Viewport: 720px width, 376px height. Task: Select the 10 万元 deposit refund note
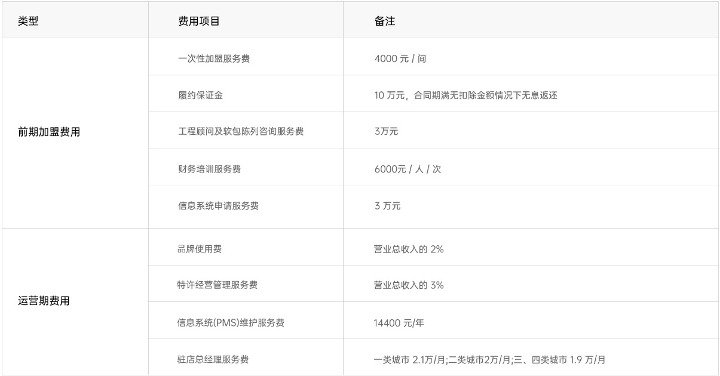click(x=465, y=95)
